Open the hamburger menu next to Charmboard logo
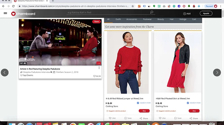Image resolution: width=224 pixels, height=125 pixels. 5,13
